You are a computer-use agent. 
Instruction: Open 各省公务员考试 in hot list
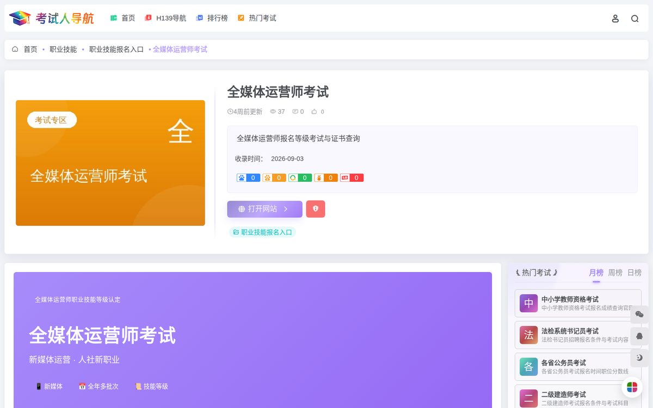point(578,367)
